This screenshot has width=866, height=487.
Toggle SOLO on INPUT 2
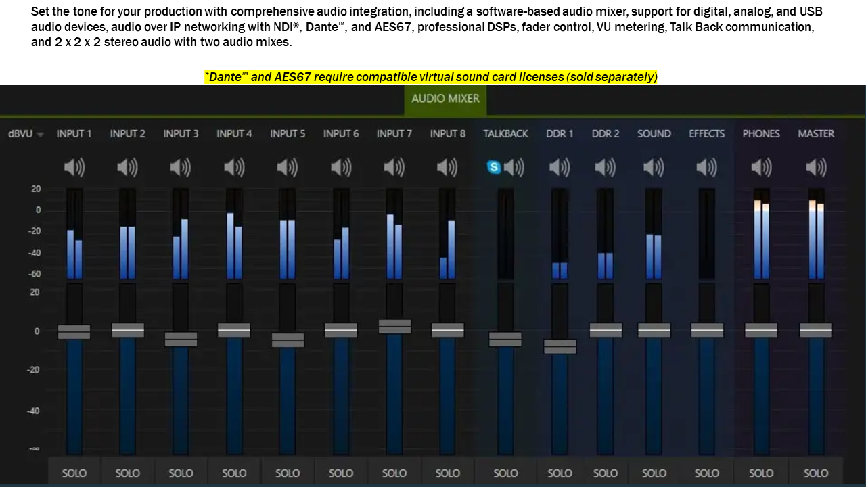[128, 473]
